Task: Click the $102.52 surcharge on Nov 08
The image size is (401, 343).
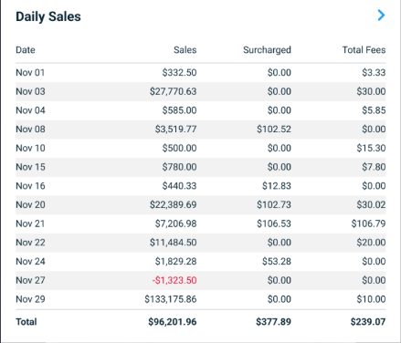Action: click(274, 130)
